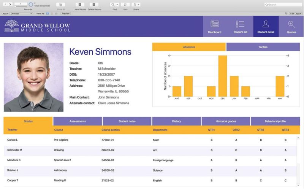Click the Edit Layout button
Viewport: 304px width, 194px height.
[296, 14]
